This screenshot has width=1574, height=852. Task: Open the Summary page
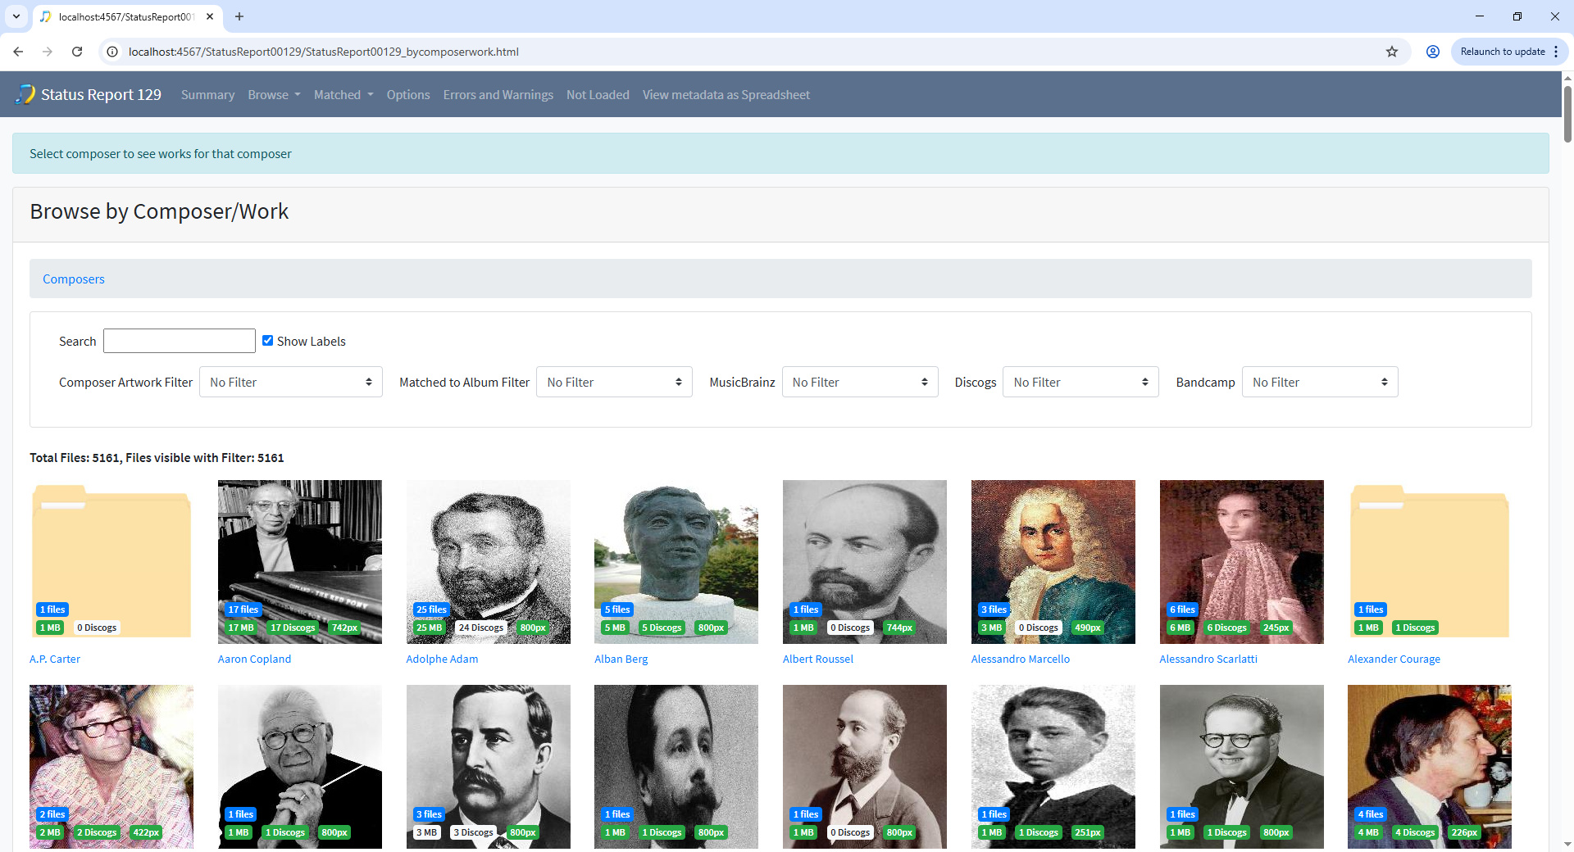click(207, 94)
